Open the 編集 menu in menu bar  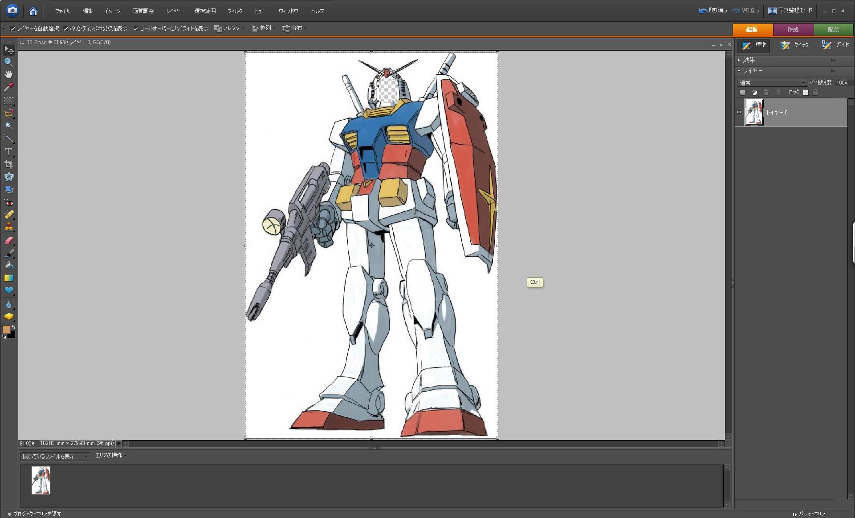point(88,11)
